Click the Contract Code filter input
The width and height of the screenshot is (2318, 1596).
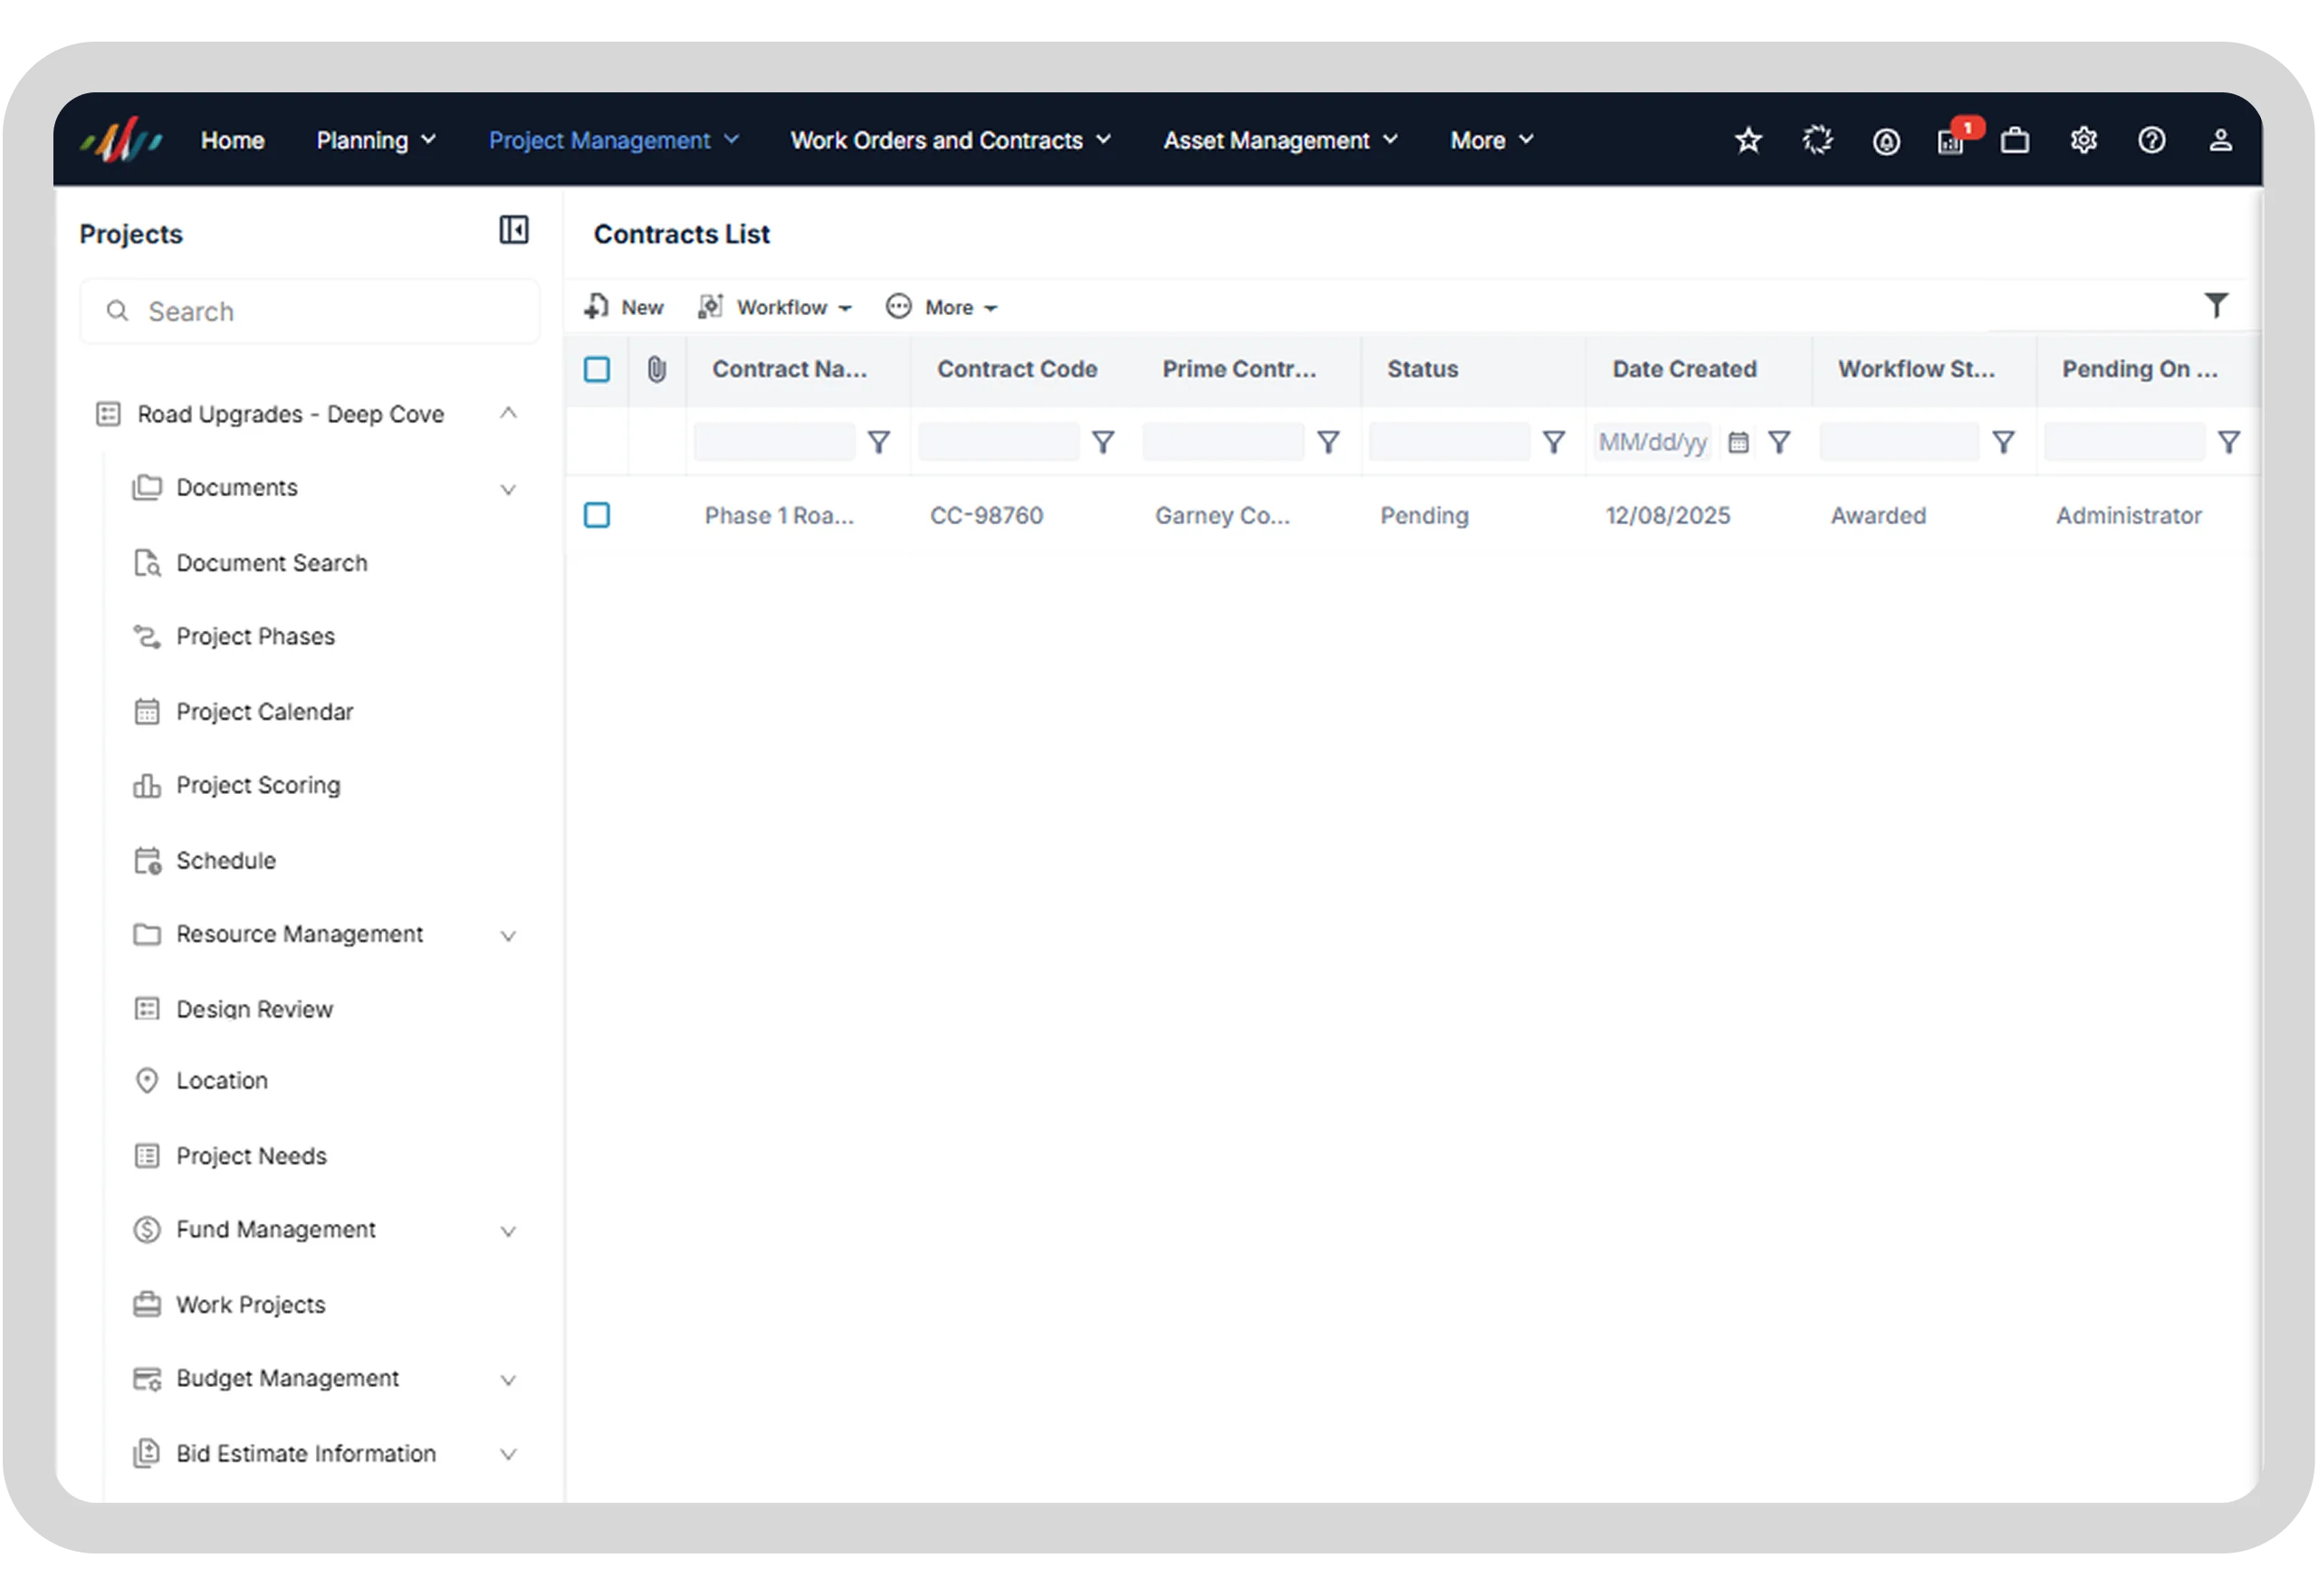pyautogui.click(x=999, y=442)
